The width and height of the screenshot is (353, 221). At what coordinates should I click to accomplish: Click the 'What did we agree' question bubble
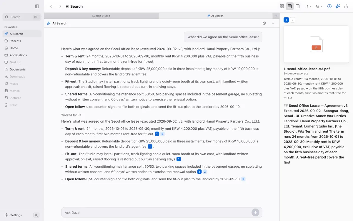click(223, 37)
